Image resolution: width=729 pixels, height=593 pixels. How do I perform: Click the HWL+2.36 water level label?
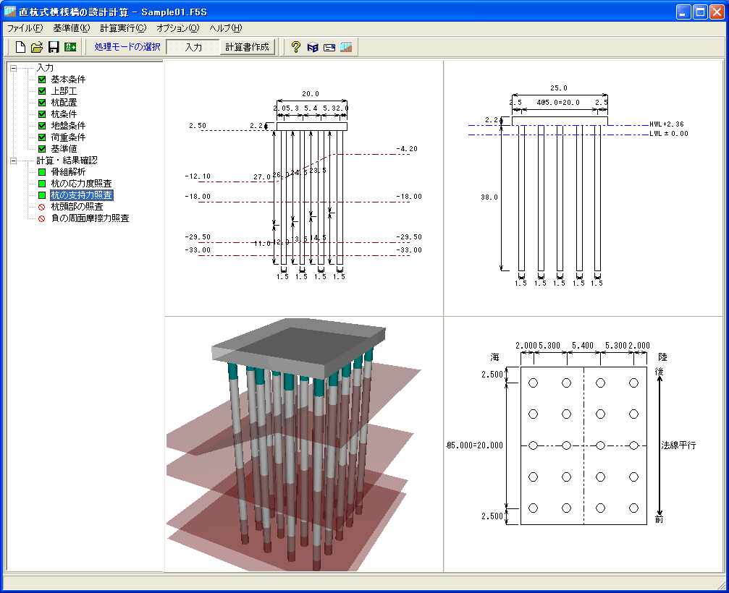tap(667, 124)
